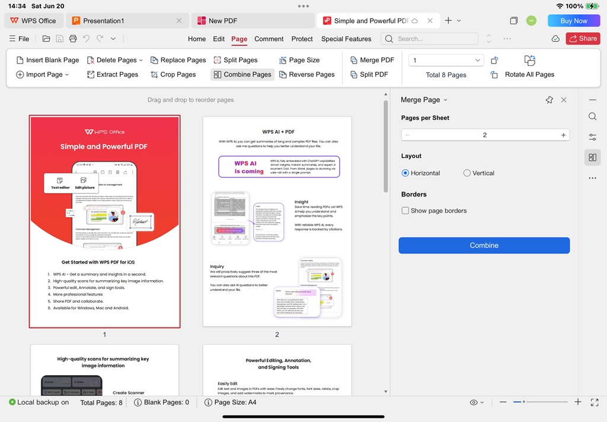This screenshot has width=607, height=422.
Task: Open more options in right sidebar
Action: pos(592,178)
